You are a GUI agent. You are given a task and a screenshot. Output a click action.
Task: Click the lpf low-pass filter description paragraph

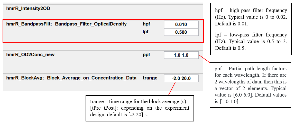coord(251,41)
